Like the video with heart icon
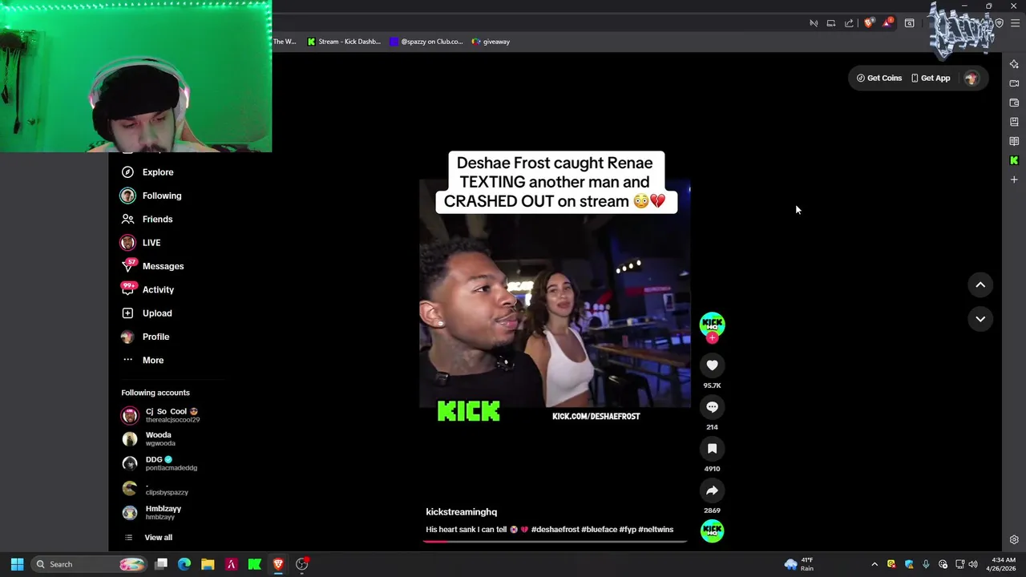Image resolution: width=1026 pixels, height=577 pixels. (x=712, y=365)
